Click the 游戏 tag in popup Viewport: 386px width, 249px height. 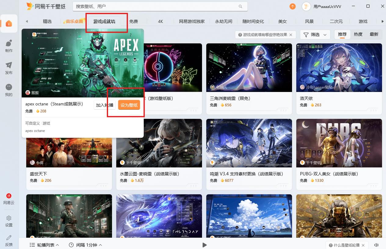pyautogui.click(x=46, y=123)
